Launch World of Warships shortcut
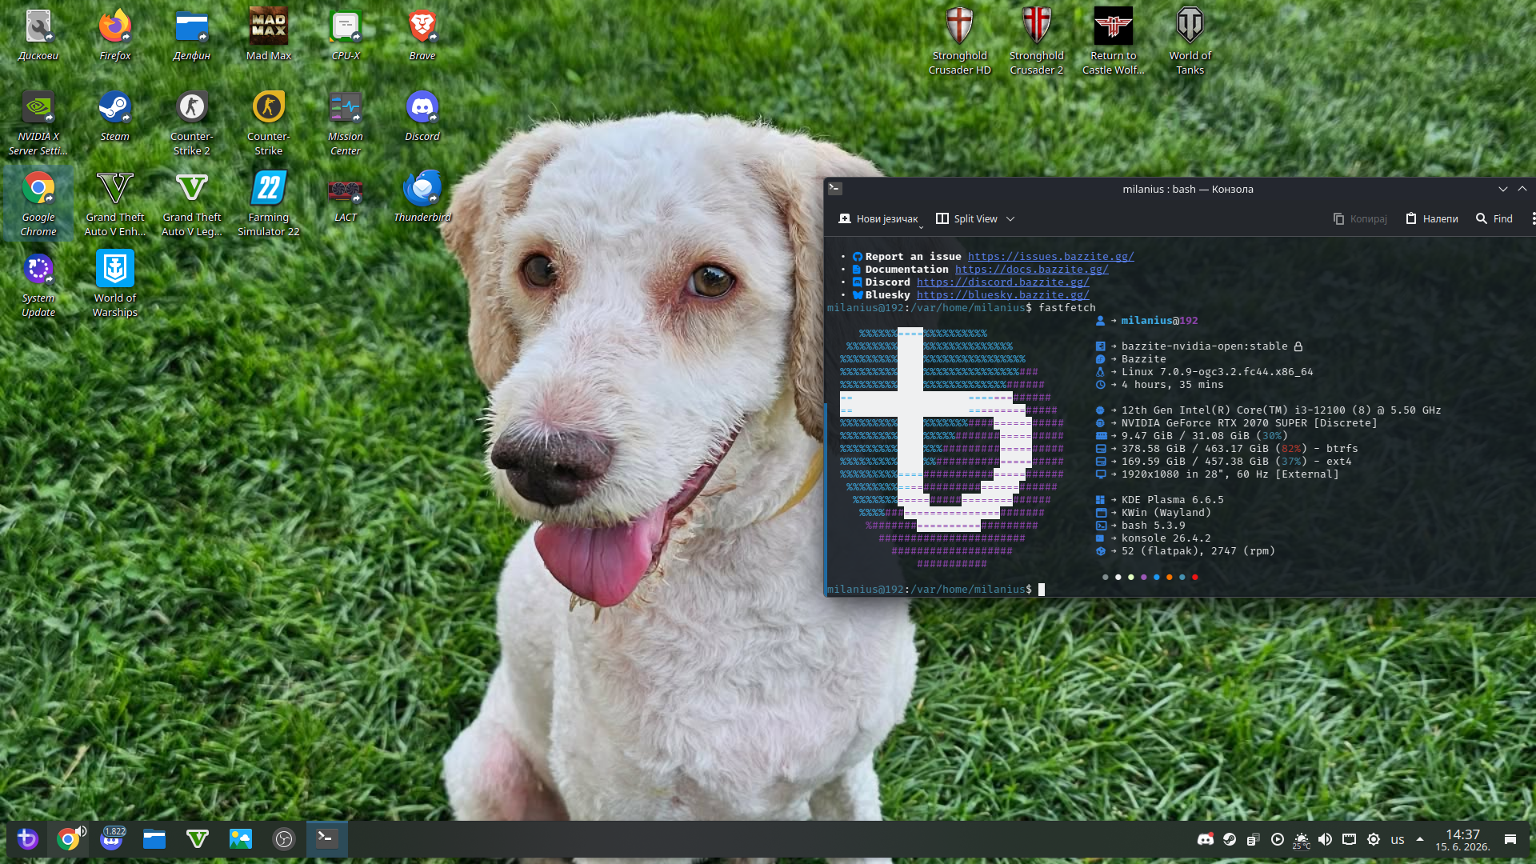The height and width of the screenshot is (864, 1536). pos(115,285)
